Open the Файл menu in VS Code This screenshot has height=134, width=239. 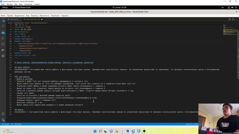click(x=3, y=16)
